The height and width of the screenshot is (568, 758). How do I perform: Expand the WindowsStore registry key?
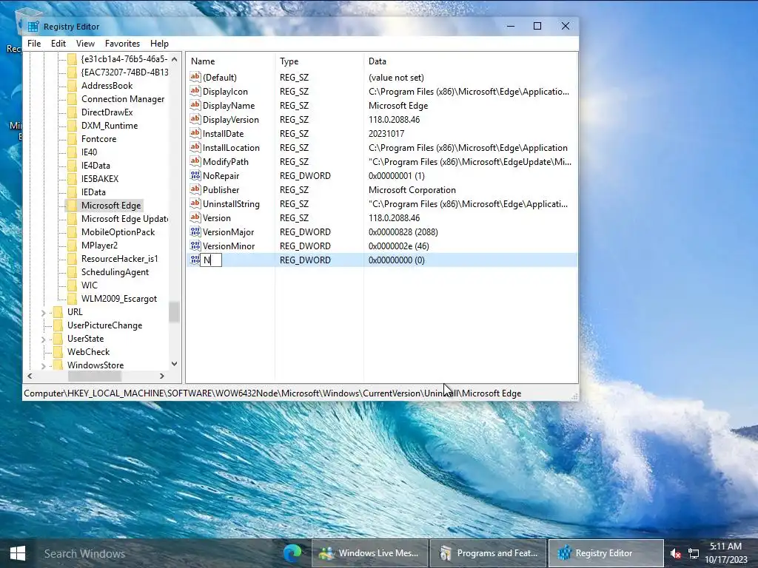[x=44, y=365]
